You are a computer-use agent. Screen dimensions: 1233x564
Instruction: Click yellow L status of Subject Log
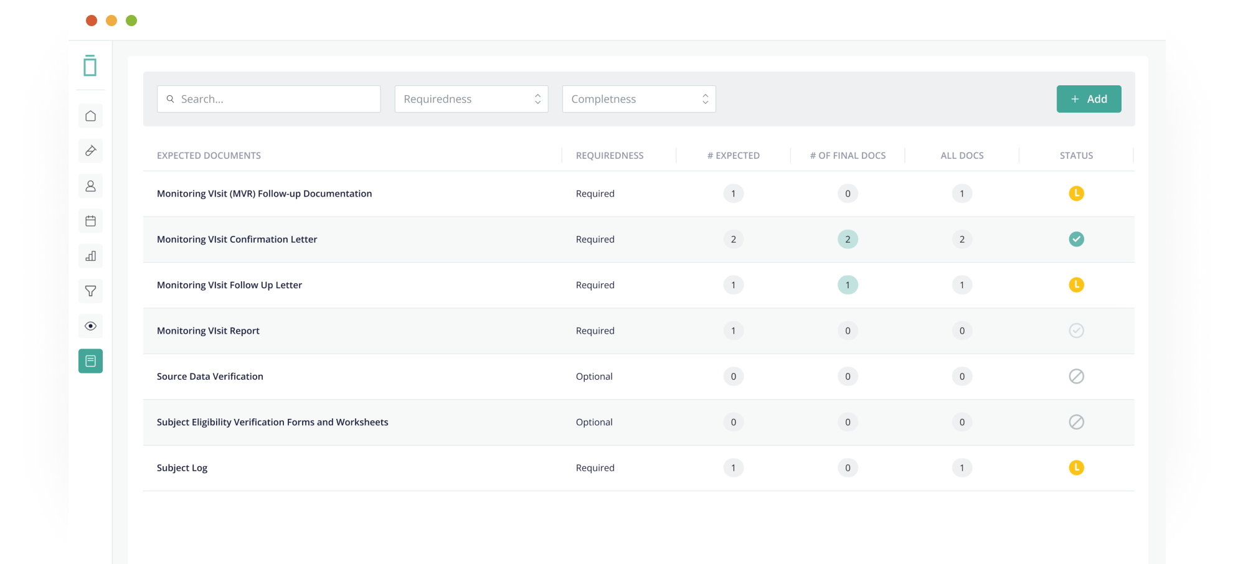pos(1076,468)
